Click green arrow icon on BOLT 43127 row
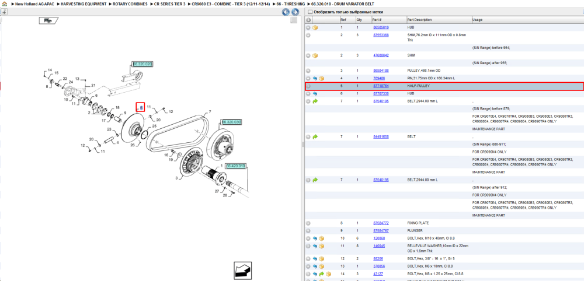The height and width of the screenshot is (281, 584). (x=322, y=274)
